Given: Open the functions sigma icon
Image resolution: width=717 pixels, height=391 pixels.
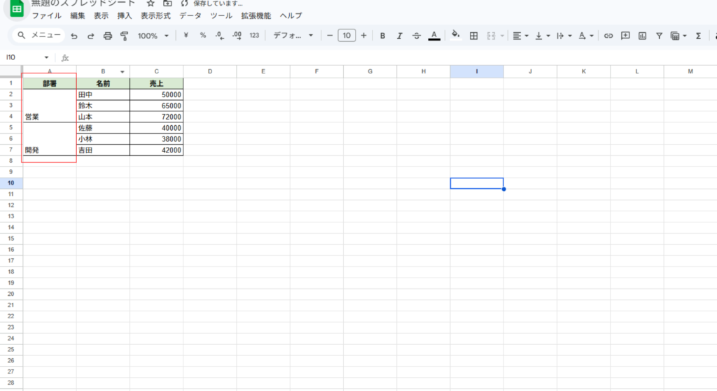Looking at the screenshot, I should click(698, 36).
